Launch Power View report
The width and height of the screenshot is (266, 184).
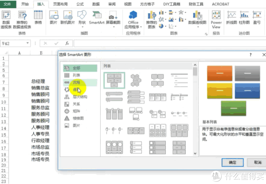tap(216, 19)
